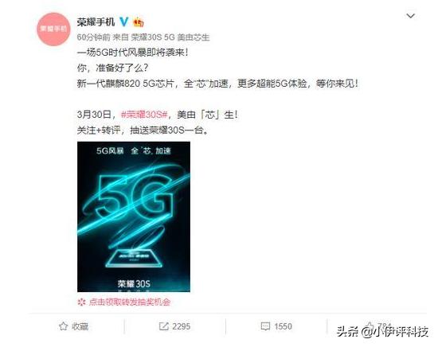Open the 荣耀手机 profile avatar
The width and height of the screenshot is (438, 347).
[x=53, y=29]
